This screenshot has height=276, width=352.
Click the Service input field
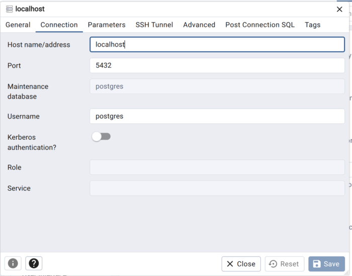(x=217, y=188)
